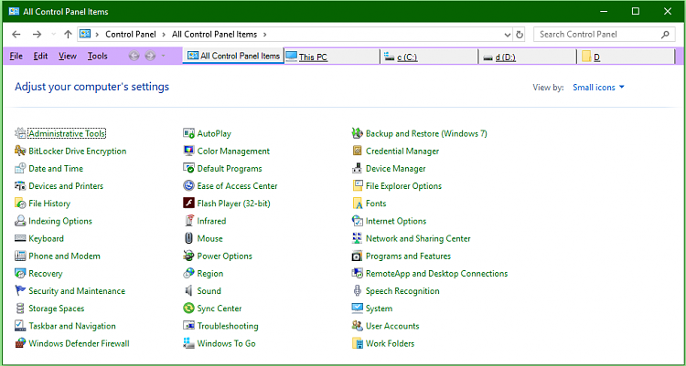Open the Network and Sharing Center link

(418, 238)
